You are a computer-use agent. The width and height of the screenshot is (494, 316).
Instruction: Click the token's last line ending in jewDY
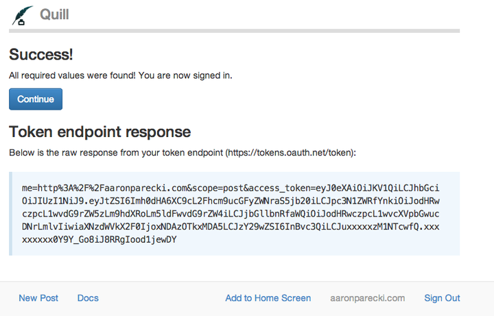99,239
